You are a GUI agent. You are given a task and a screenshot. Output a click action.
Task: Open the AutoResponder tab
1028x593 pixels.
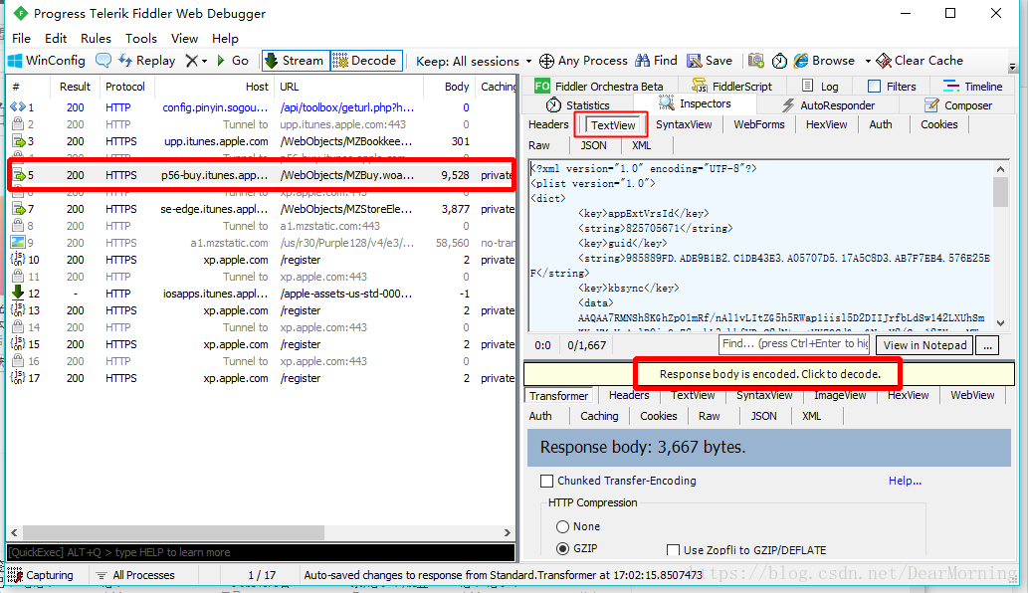point(828,104)
